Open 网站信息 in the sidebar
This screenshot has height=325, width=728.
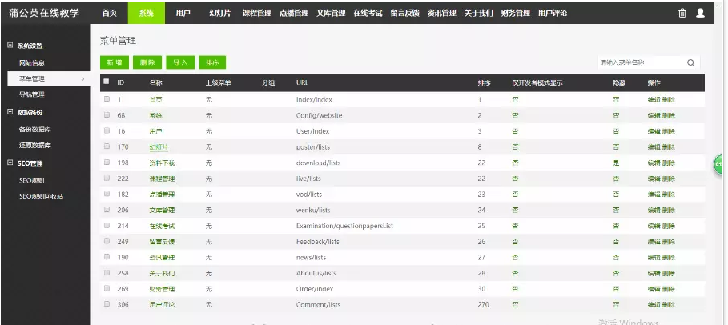[x=31, y=62]
